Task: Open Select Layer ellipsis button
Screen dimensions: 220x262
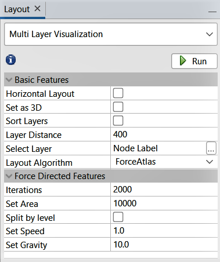Action: click(211, 148)
